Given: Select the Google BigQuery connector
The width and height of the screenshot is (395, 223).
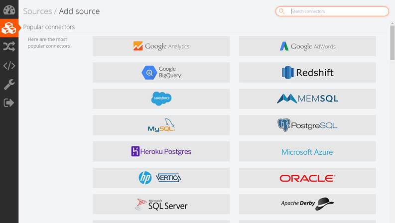Looking at the screenshot, I should click(x=161, y=73).
